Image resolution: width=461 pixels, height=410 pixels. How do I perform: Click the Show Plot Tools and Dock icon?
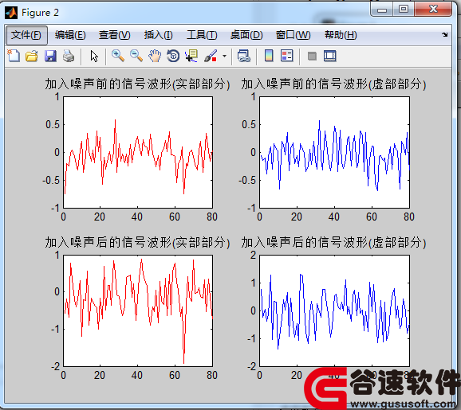330,56
